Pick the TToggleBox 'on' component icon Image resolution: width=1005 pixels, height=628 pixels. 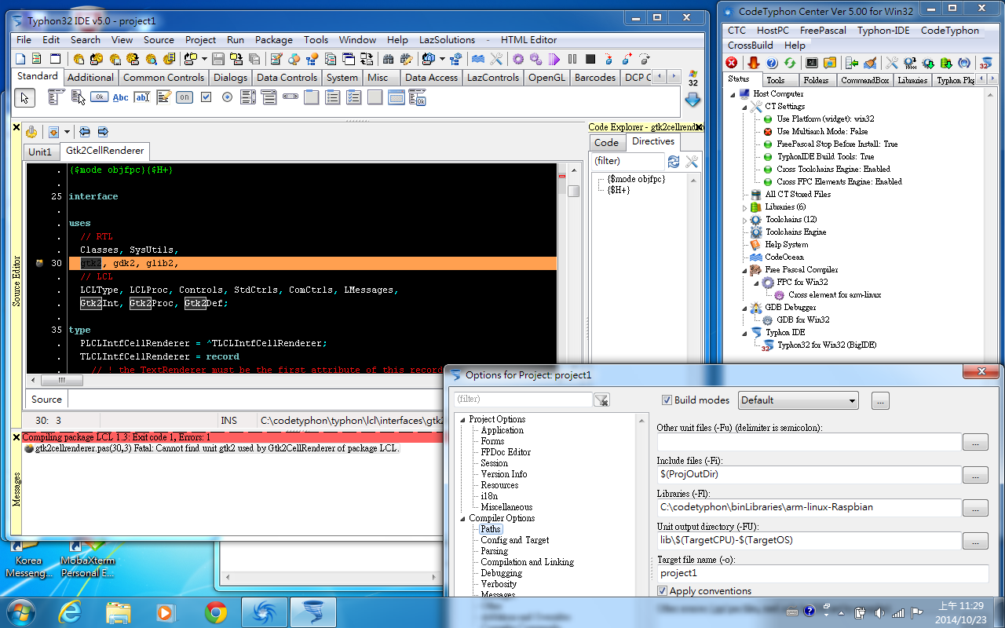pyautogui.click(x=185, y=97)
